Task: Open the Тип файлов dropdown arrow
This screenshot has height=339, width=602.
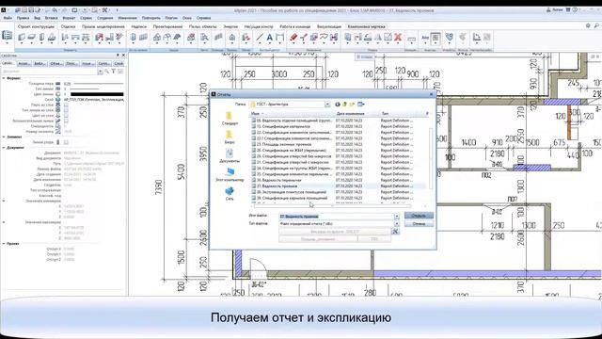Action: [x=397, y=224]
